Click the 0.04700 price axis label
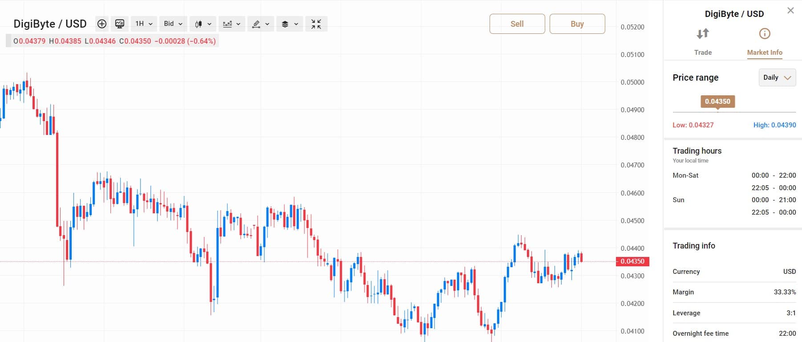802x342 pixels. tap(632, 165)
